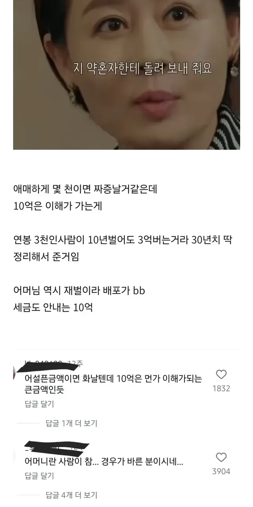Tap the 12주 timestamp on the first comment
The width and height of the screenshot is (253, 507).
tap(75, 363)
